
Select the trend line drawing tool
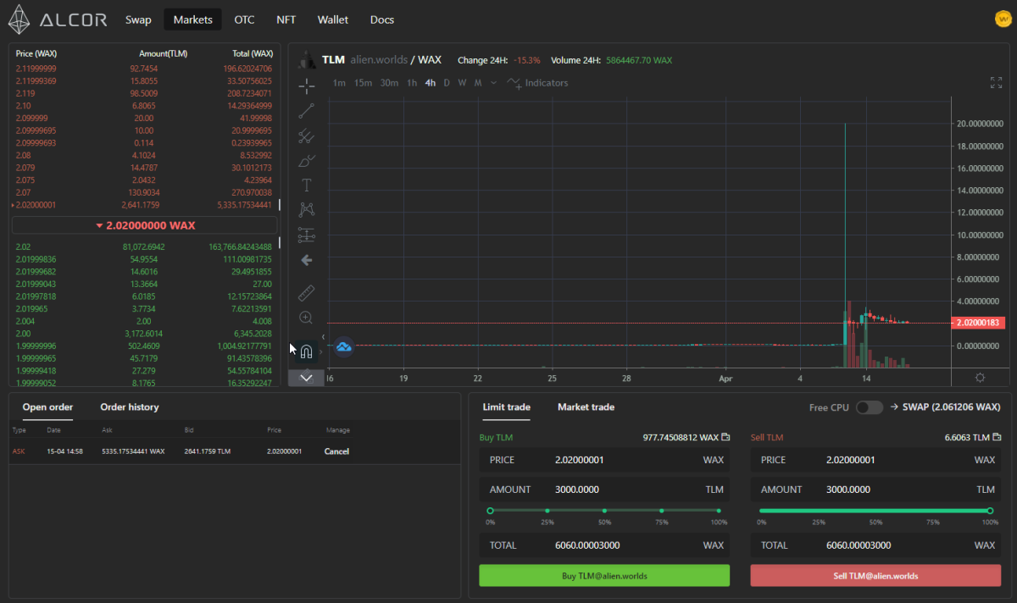[x=307, y=110]
